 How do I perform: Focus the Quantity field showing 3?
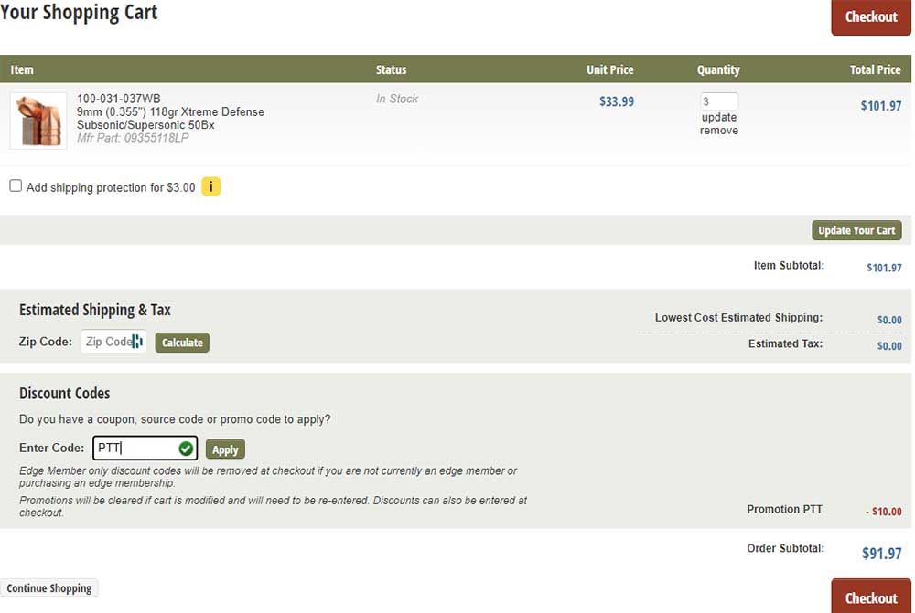[718, 101]
